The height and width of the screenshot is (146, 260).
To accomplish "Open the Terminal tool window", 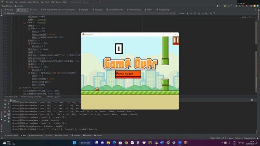I will tap(87, 135).
